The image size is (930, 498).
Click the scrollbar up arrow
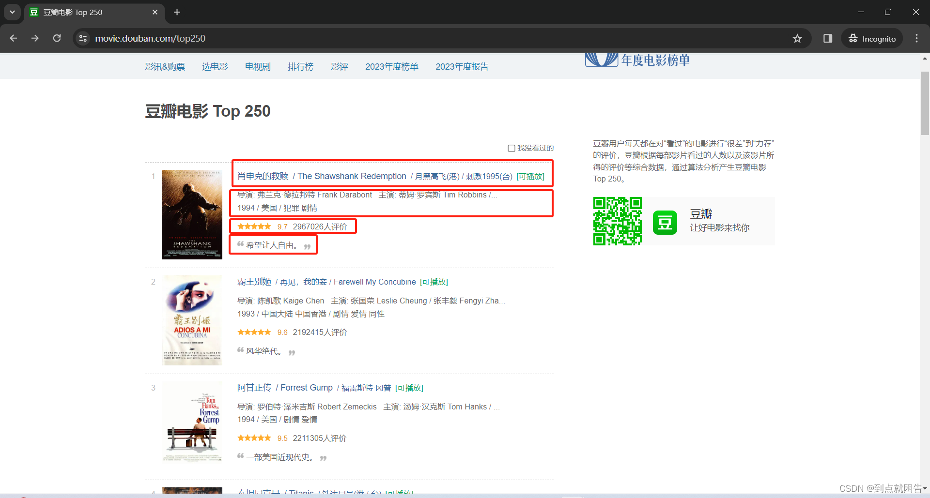925,59
